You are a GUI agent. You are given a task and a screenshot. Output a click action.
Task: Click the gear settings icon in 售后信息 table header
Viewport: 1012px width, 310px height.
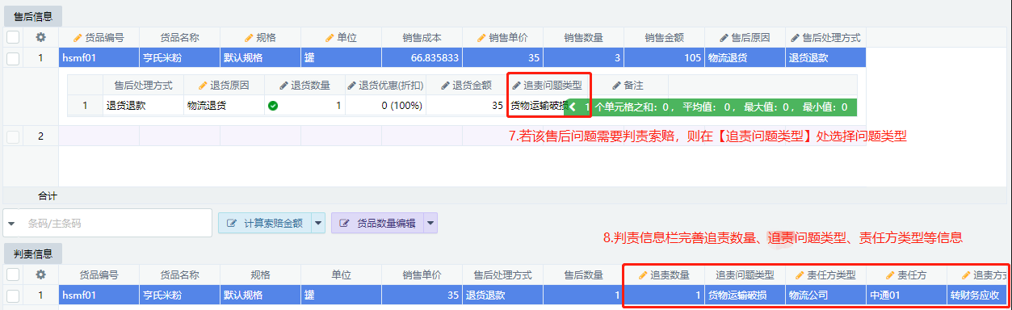[x=41, y=37]
